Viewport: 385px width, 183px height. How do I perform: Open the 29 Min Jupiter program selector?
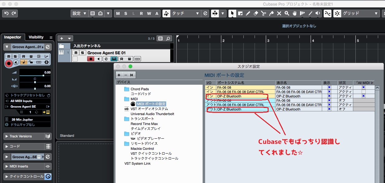(27, 119)
